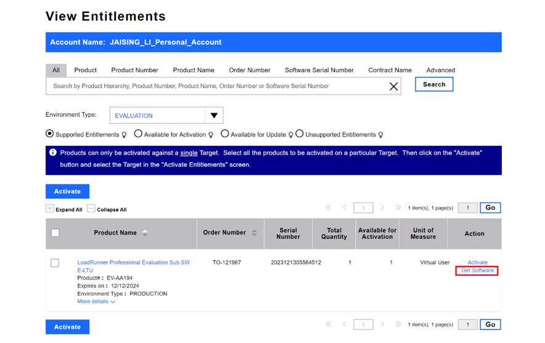Viewport: 545px width, 343px height.
Task: Click the Get Software link
Action: coord(477,270)
